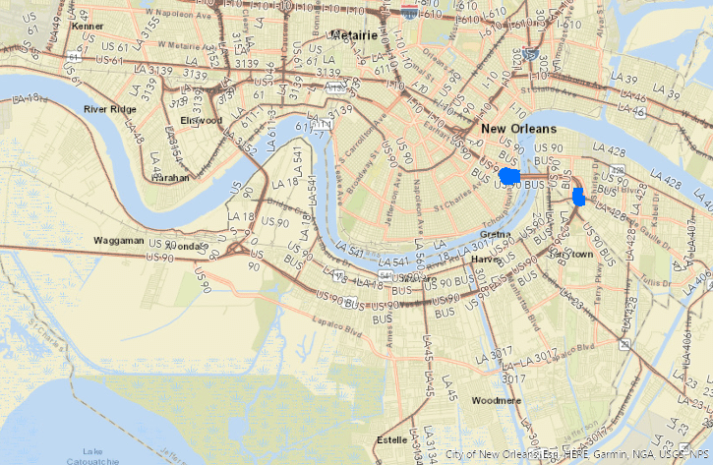The width and height of the screenshot is (713, 465).
Task: Select the US 61 highway shield near Kenner
Action: [x=74, y=57]
